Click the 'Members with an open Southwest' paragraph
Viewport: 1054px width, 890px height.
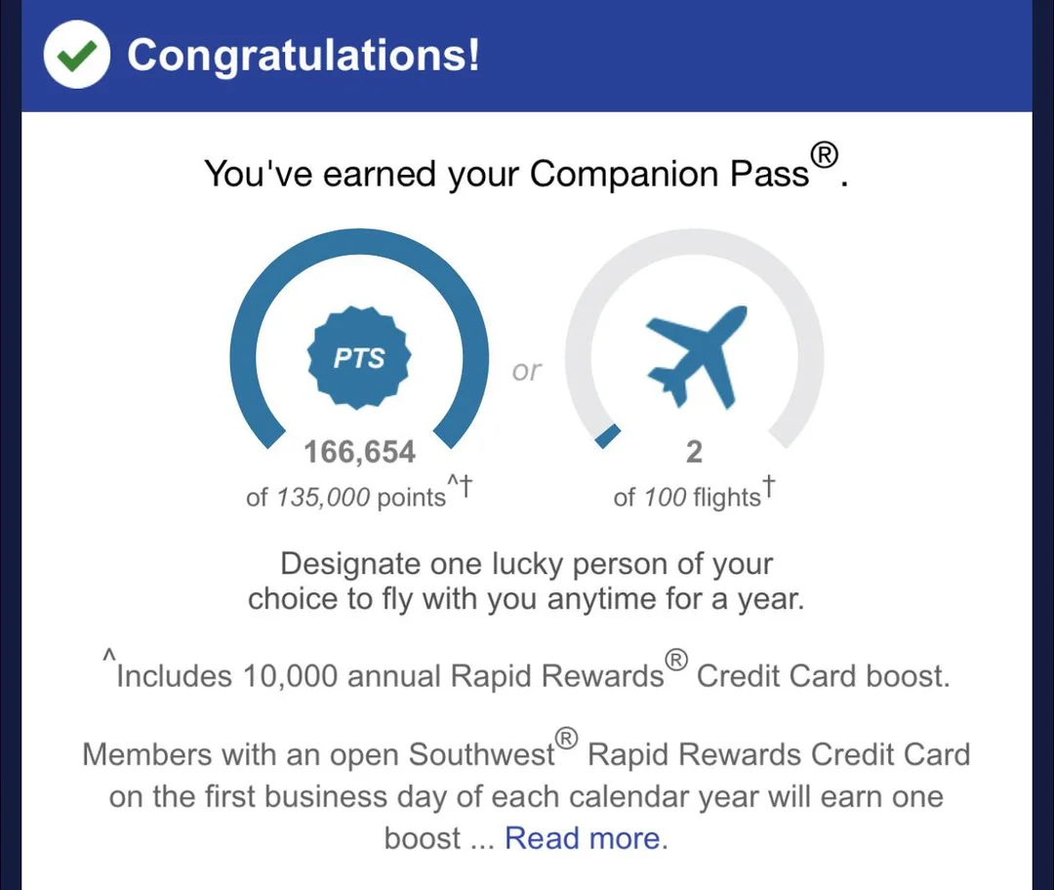pos(527,794)
